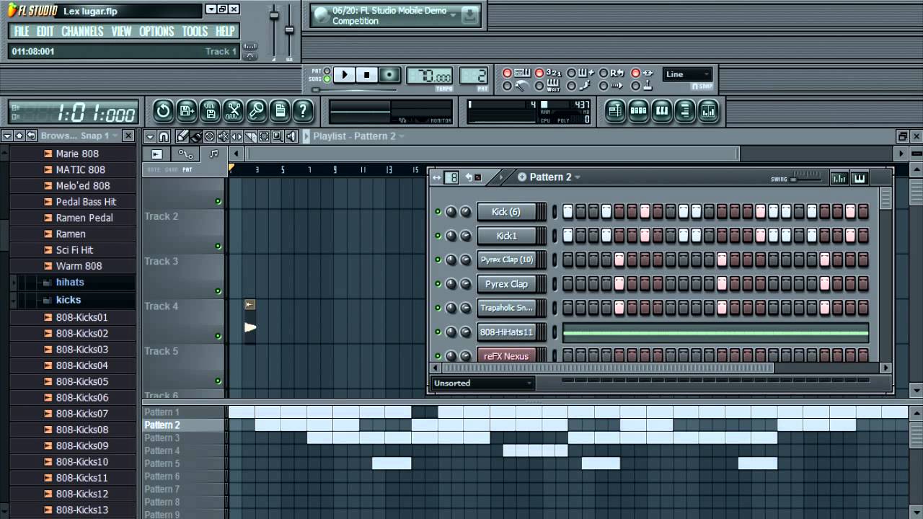Screen dimensions: 923x519
Task: Open keyboard editor in the Pattern 2 window
Action: [x=859, y=178]
